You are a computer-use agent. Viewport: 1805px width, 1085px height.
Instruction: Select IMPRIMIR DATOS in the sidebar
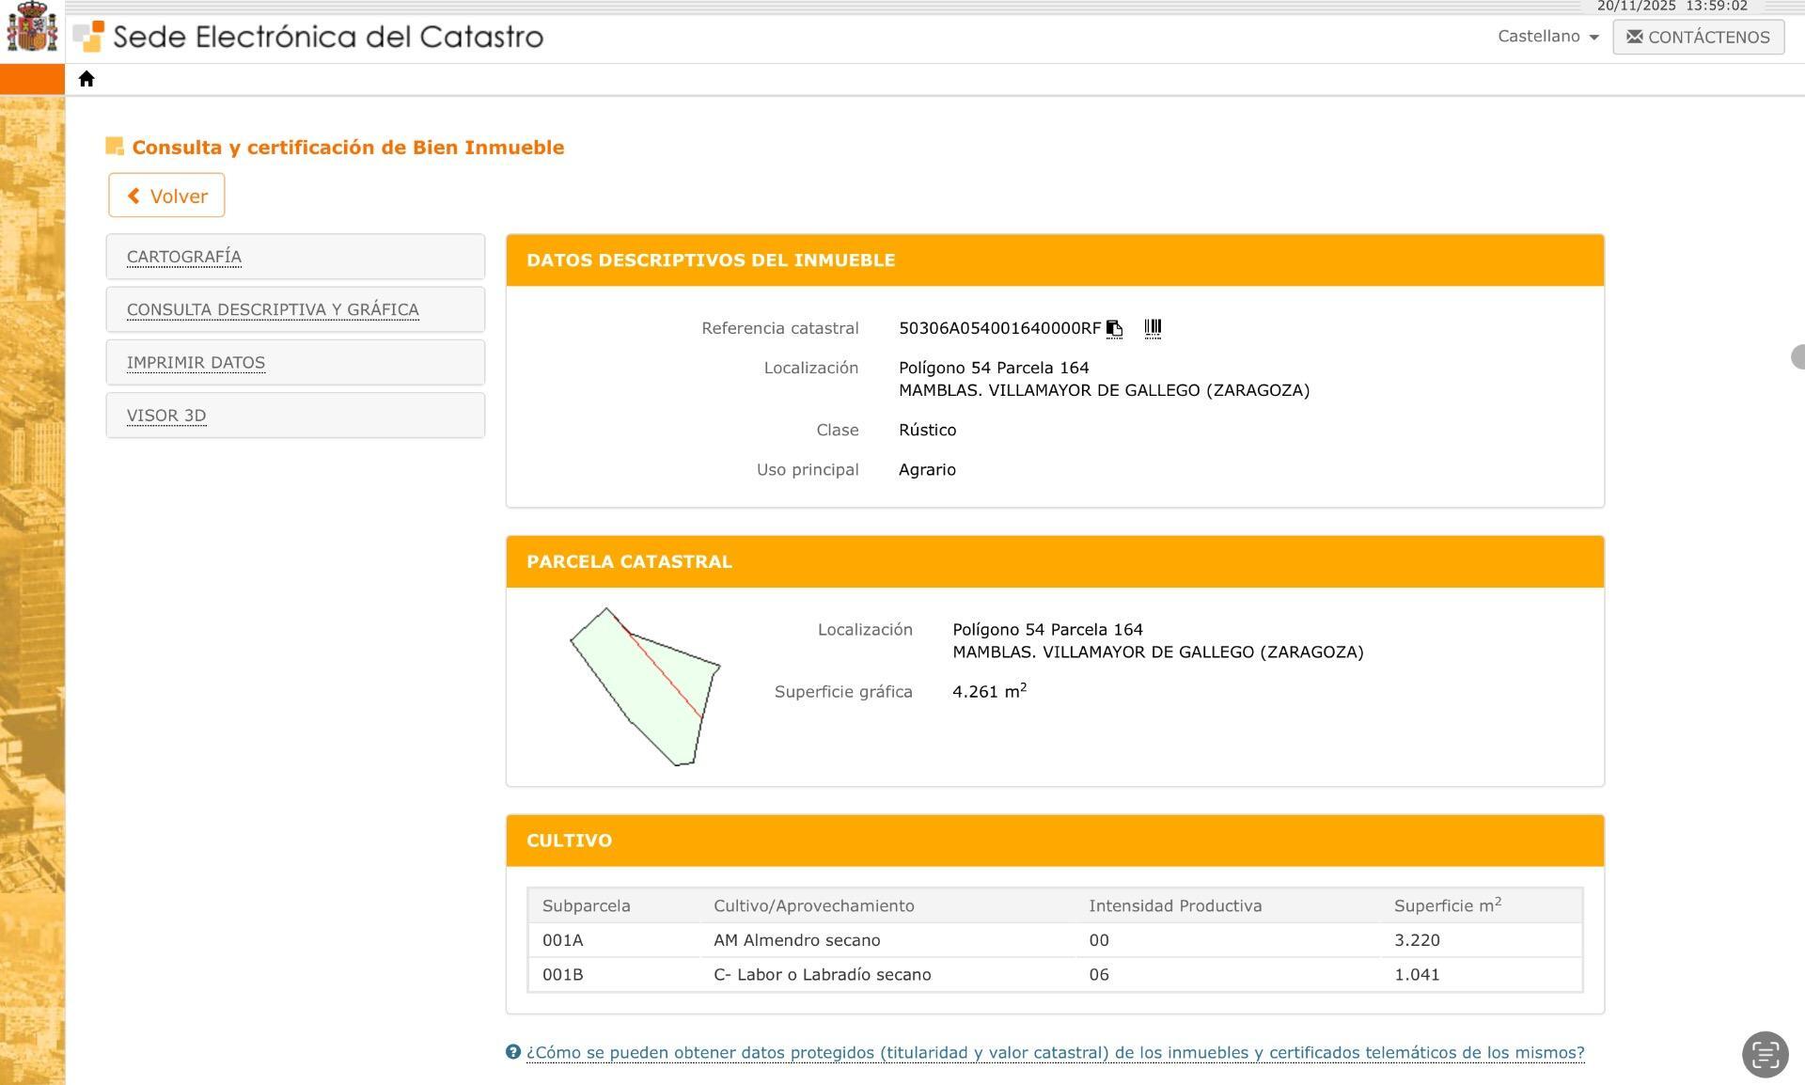click(x=196, y=363)
